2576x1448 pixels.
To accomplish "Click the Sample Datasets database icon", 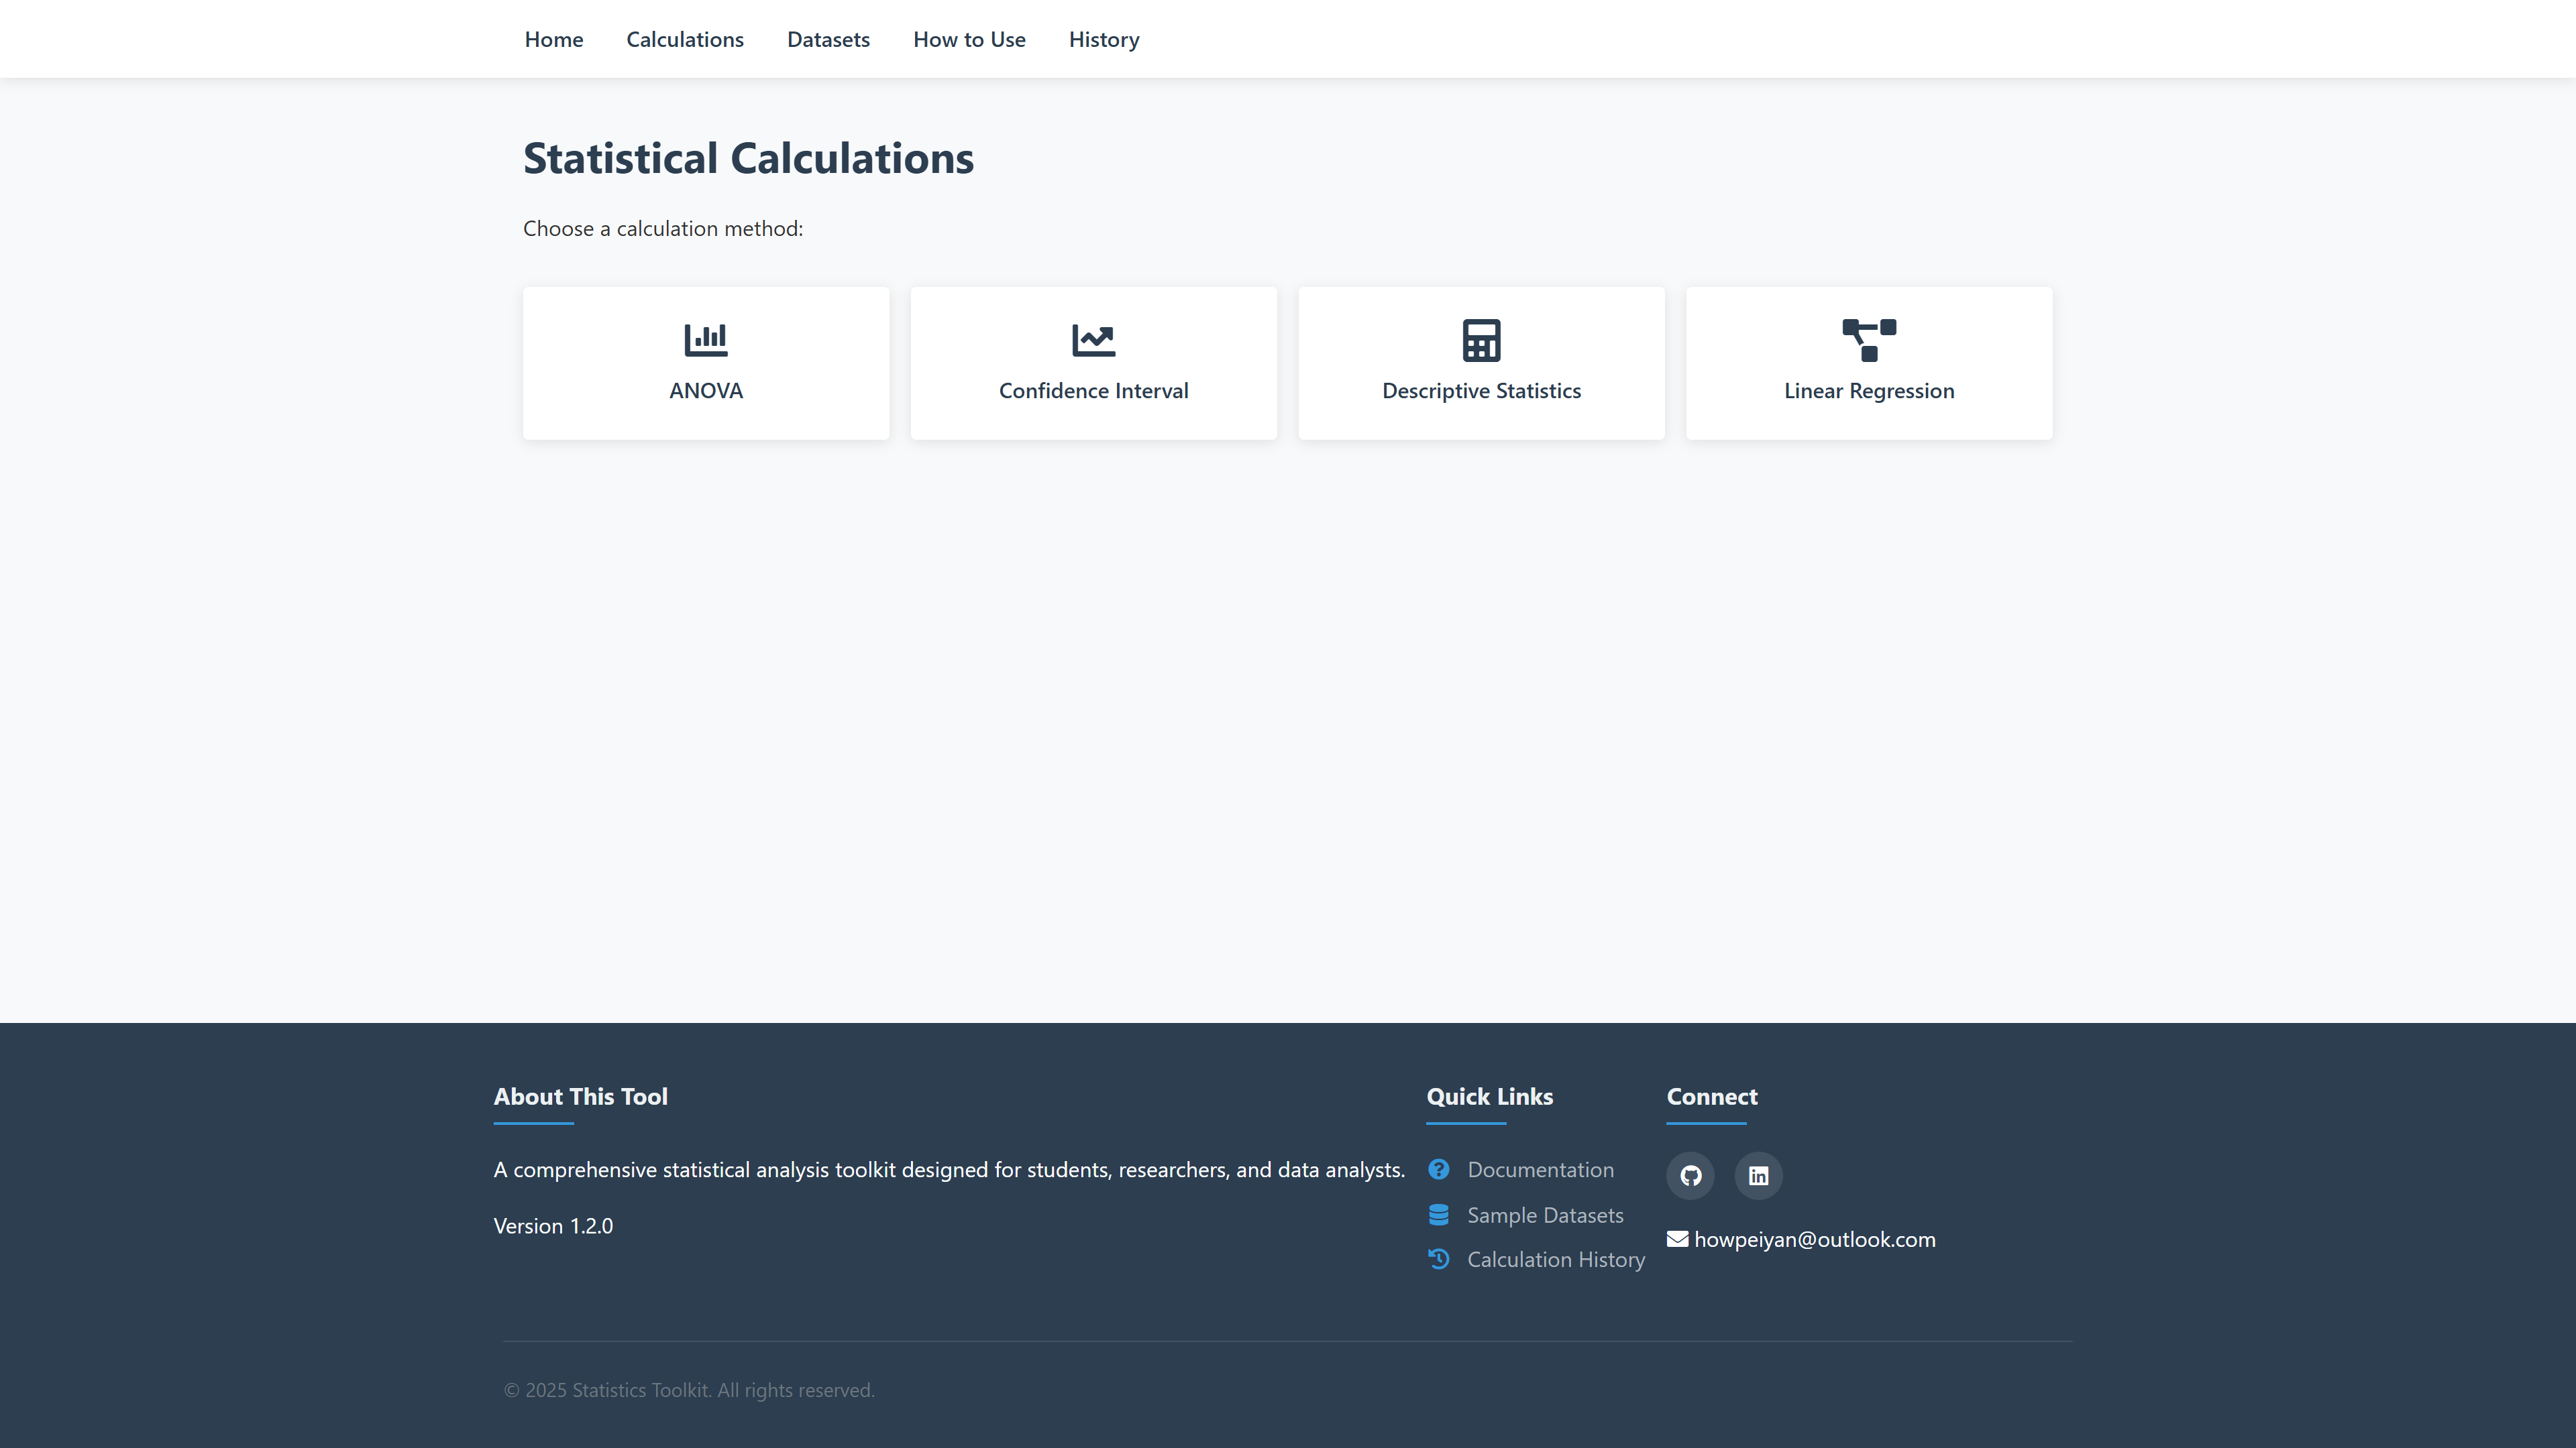I will [1438, 1215].
